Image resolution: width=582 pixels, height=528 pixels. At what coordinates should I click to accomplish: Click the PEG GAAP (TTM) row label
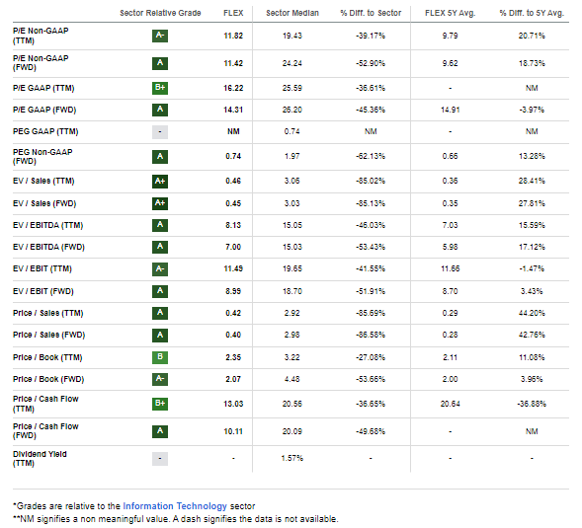tap(45, 131)
